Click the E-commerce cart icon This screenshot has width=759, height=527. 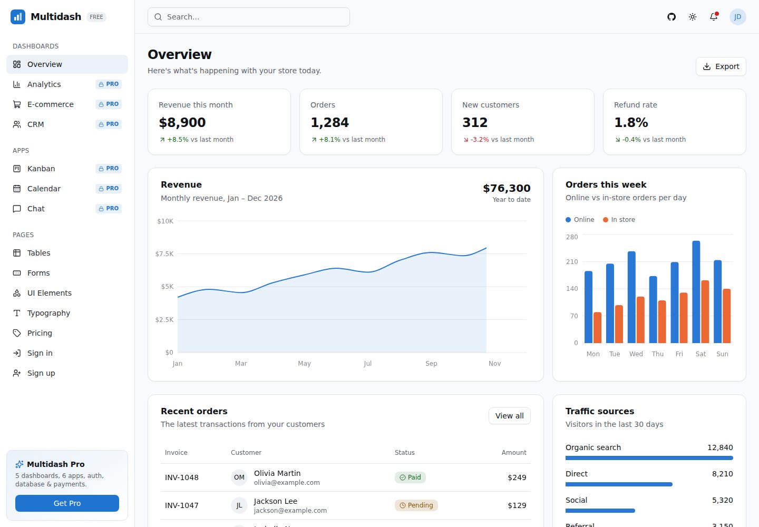[x=17, y=104]
